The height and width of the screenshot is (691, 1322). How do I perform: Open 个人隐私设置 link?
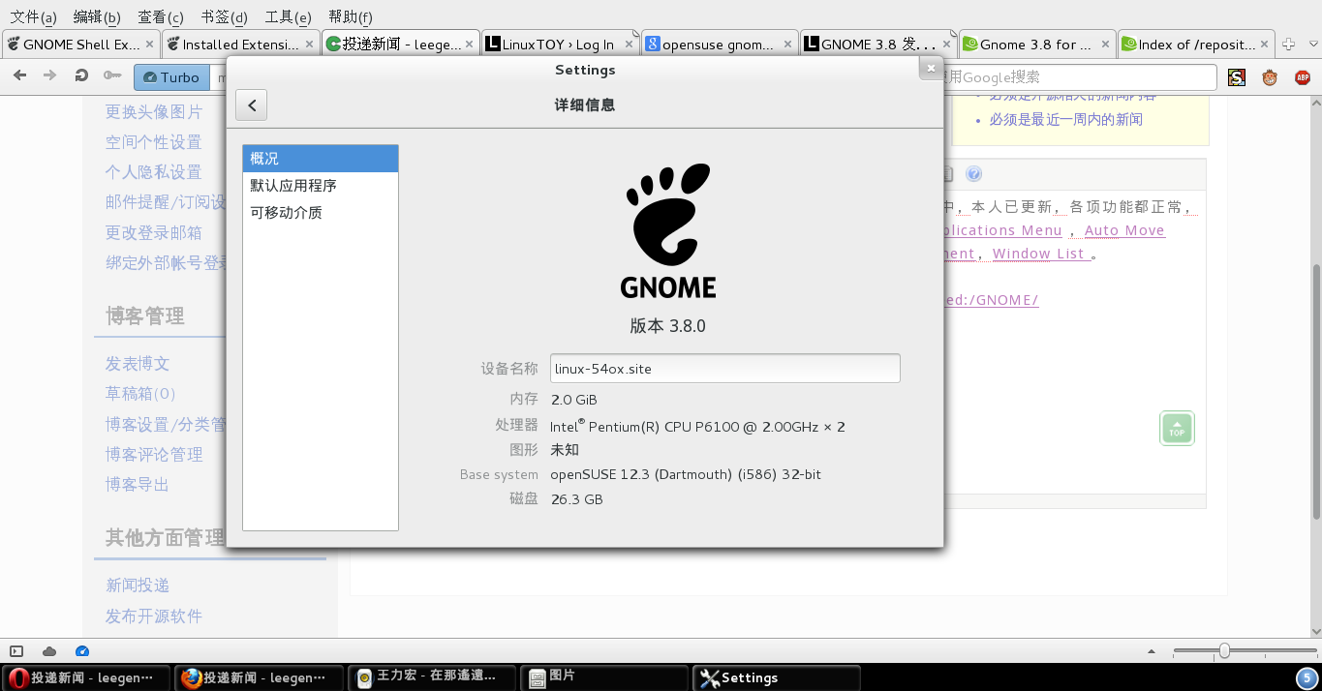(x=154, y=172)
